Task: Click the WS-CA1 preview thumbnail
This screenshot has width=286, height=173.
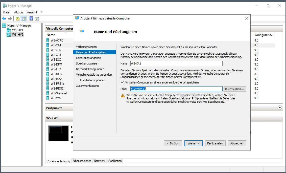Action: coord(58,133)
